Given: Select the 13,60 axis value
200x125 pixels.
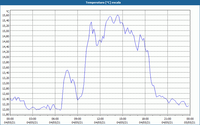Looking at the screenshot, I should [x=6, y=67].
